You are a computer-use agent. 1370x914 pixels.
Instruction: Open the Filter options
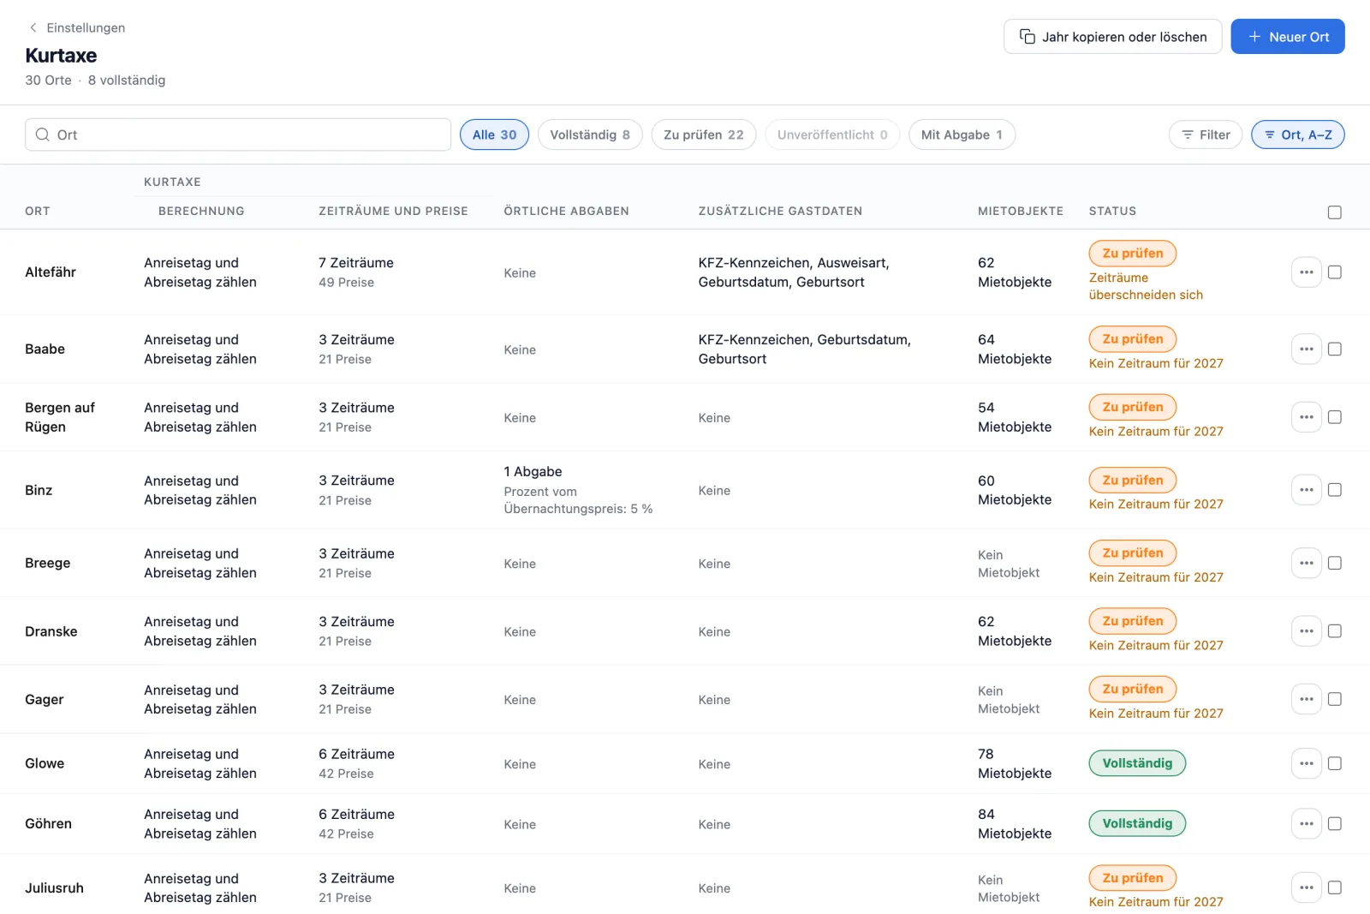[1205, 134]
